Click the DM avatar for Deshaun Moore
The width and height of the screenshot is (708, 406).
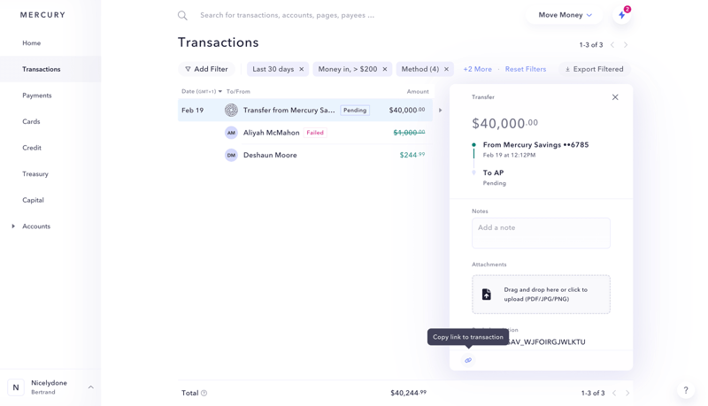point(231,155)
